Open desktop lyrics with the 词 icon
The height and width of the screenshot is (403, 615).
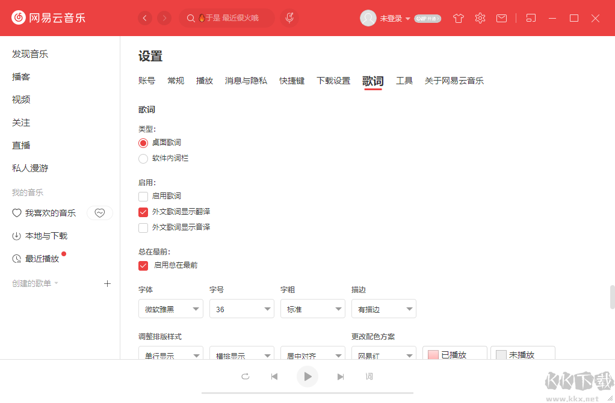[x=369, y=376]
